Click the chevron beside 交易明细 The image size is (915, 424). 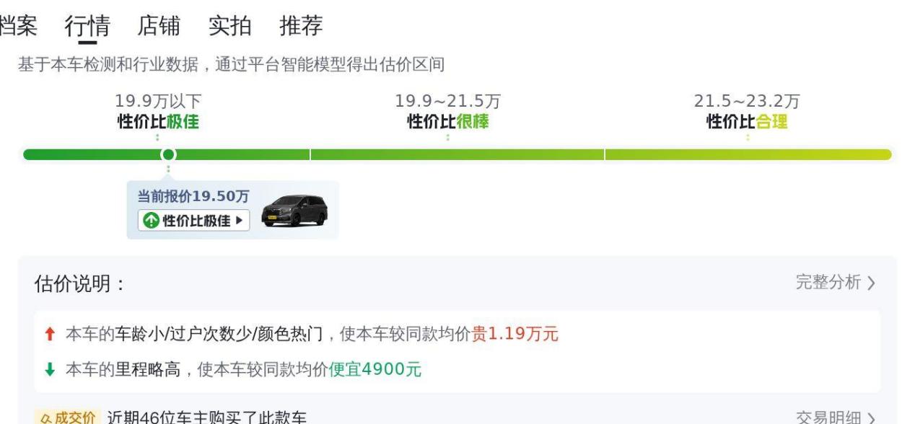pyautogui.click(x=871, y=418)
